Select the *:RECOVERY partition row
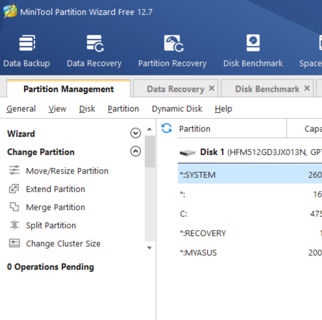The width and height of the screenshot is (322, 320). (250, 233)
